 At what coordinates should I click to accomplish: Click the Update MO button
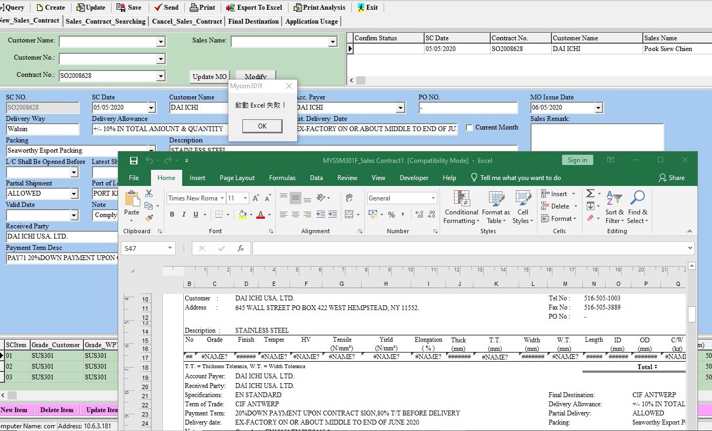pos(210,77)
